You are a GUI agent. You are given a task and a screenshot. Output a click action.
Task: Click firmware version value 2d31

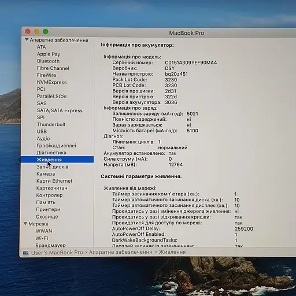(x=171, y=91)
